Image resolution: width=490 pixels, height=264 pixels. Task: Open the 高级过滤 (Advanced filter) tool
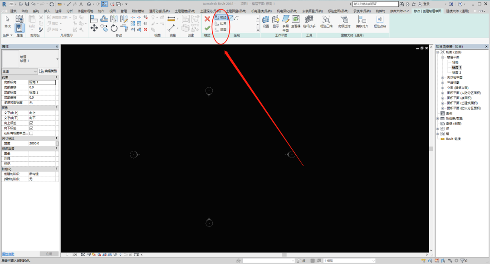pos(344,22)
